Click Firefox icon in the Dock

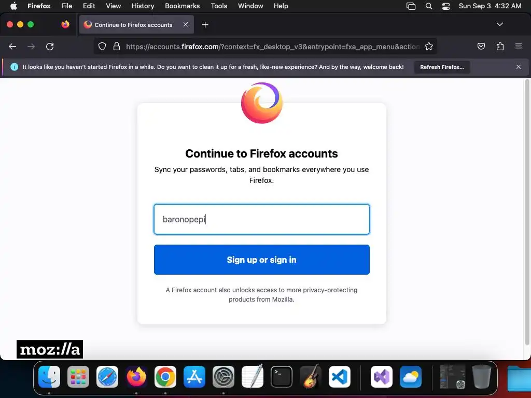pos(136,377)
